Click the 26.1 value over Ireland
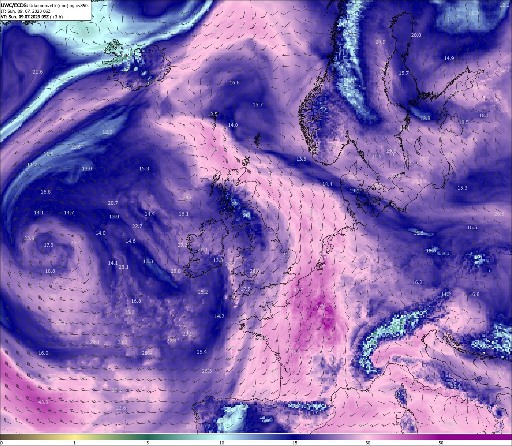Viewport: 512px width, 446px height. pos(203,250)
